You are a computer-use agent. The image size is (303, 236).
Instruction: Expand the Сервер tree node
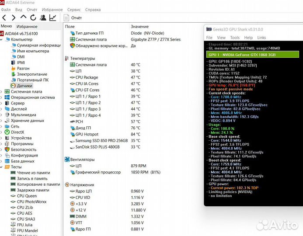(1, 103)
